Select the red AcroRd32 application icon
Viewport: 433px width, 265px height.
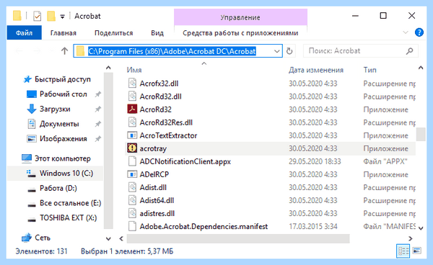pyautogui.click(x=132, y=109)
